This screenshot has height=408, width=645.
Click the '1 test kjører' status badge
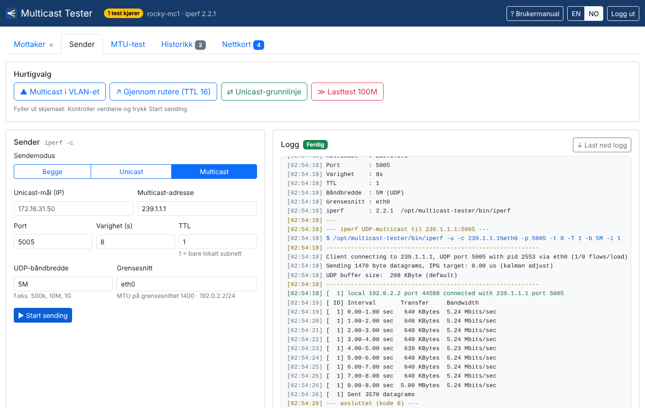pos(123,13)
